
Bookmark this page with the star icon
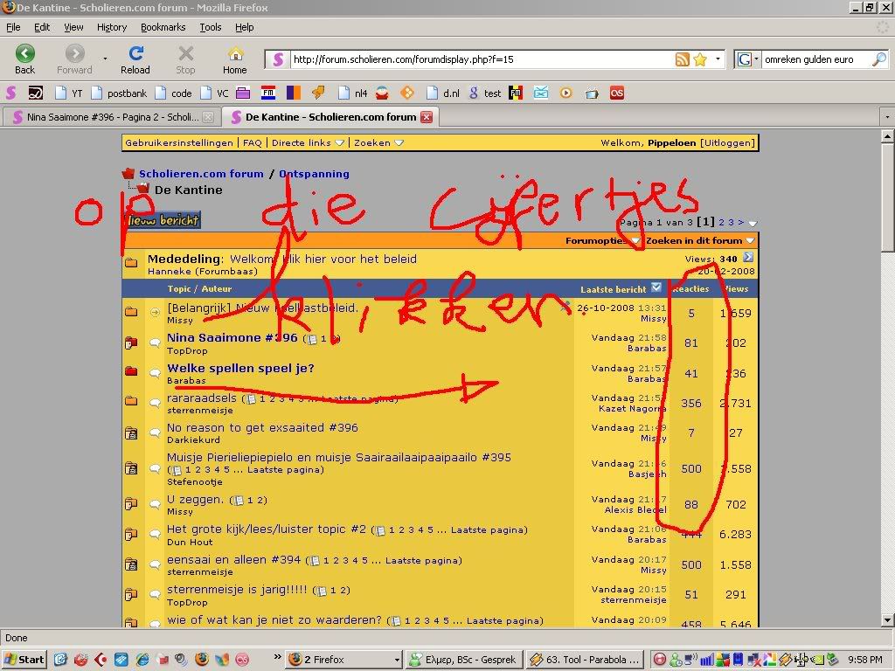click(700, 59)
